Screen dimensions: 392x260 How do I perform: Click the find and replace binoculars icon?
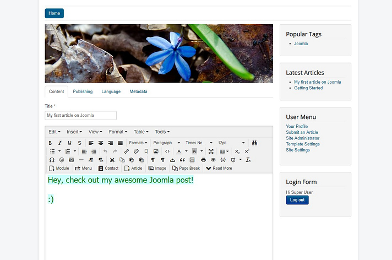coord(254,143)
